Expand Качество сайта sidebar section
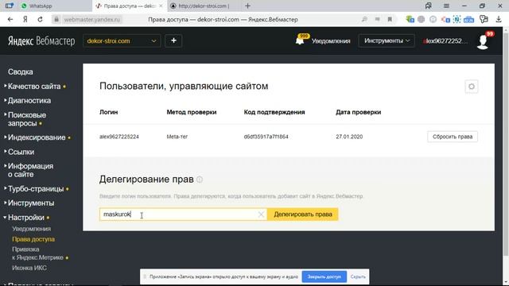 click(x=34, y=87)
